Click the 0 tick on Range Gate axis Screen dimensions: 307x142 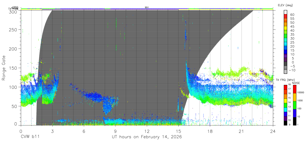(x=16, y=124)
